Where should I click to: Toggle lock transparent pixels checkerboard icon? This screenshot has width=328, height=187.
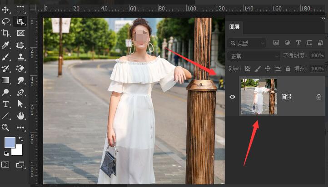click(x=248, y=69)
